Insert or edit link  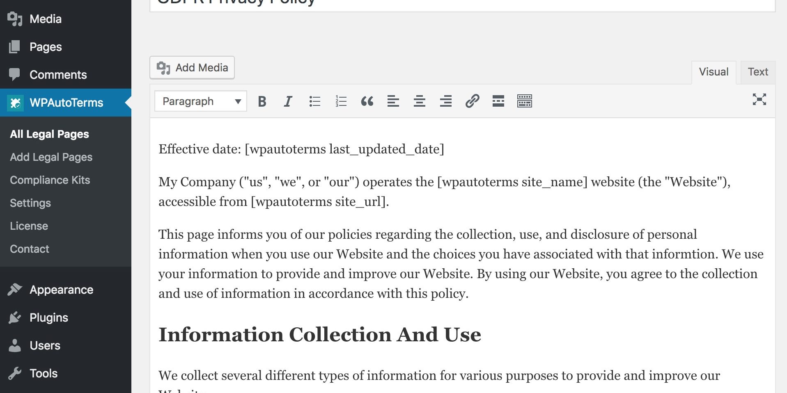point(472,101)
